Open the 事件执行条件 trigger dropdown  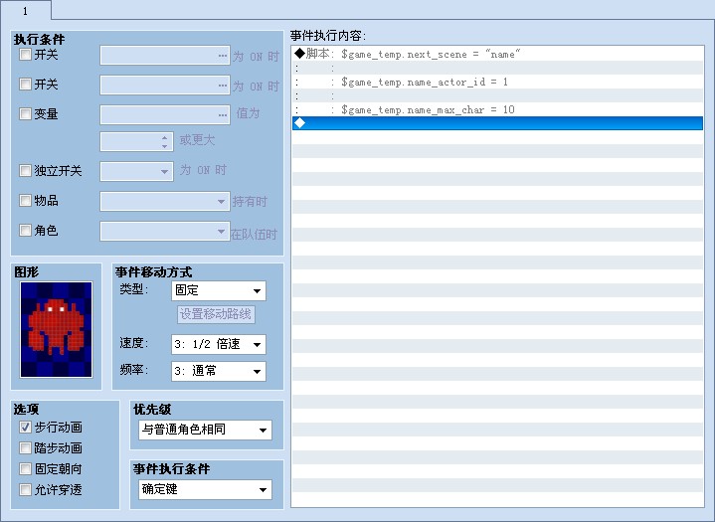[205, 489]
